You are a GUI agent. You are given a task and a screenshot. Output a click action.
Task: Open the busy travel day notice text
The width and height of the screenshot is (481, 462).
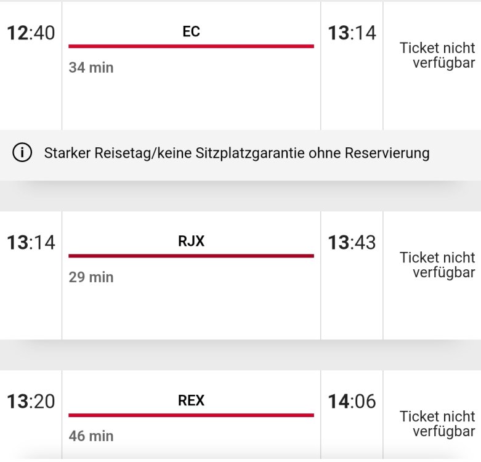coord(236,153)
